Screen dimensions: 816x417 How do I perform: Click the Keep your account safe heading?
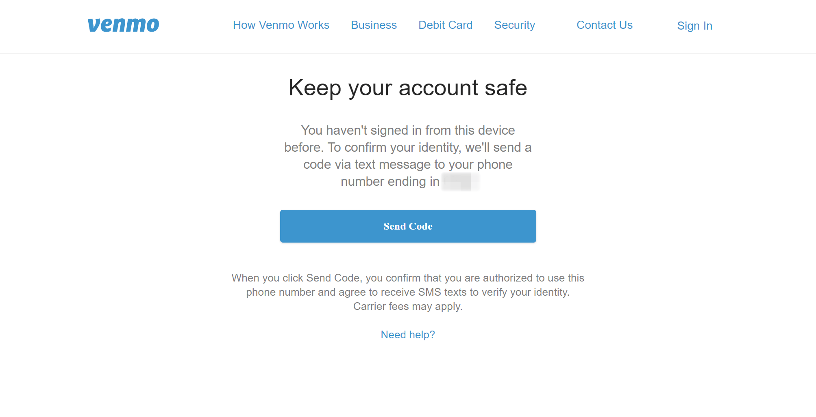pos(408,88)
